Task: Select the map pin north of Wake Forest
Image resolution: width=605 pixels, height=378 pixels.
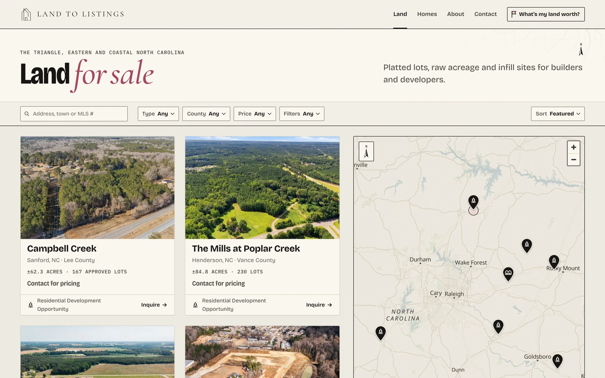Action: pos(473,202)
